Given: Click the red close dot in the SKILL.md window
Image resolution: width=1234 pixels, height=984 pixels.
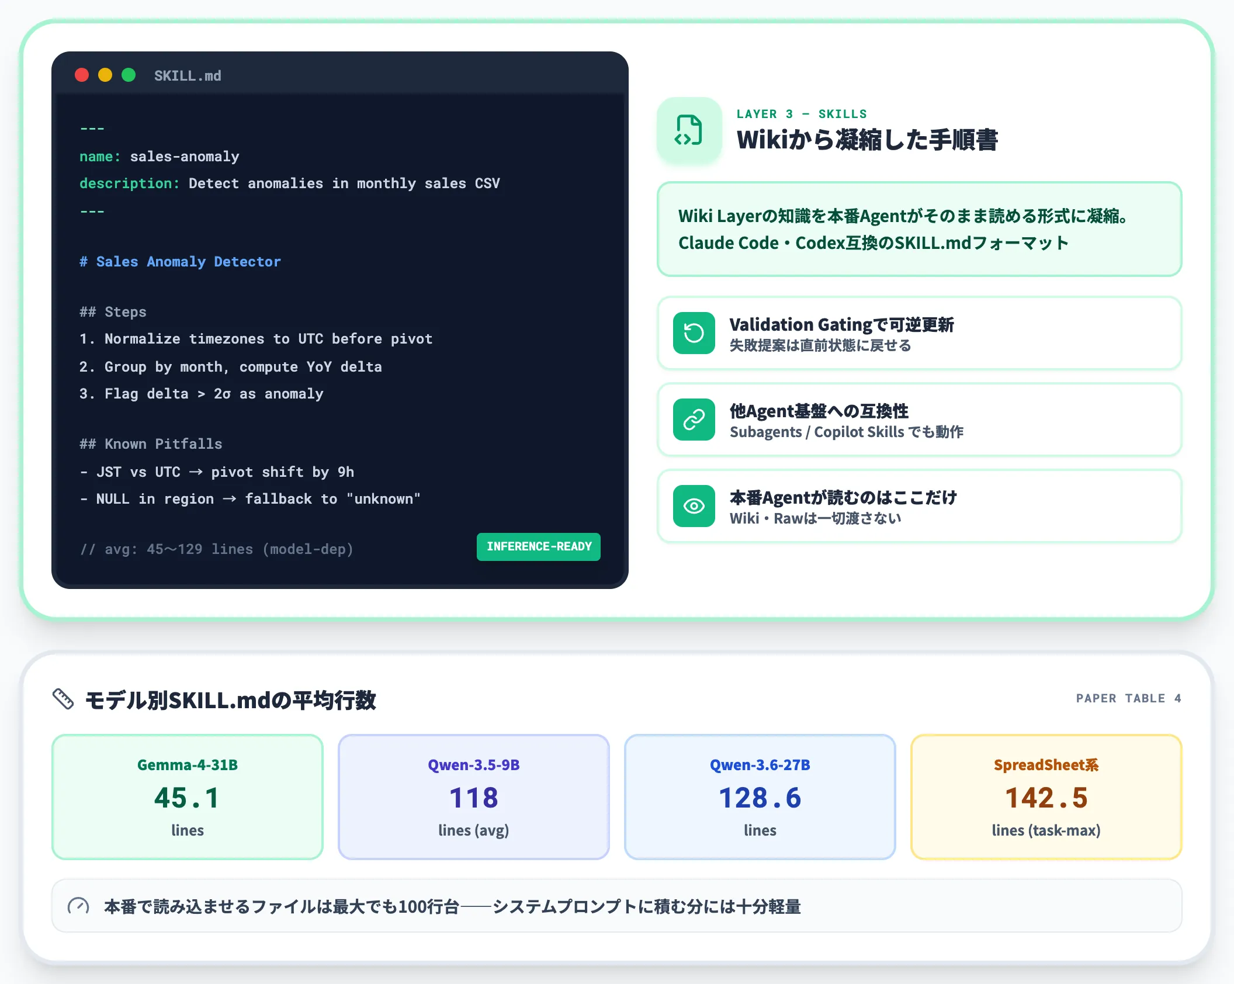Looking at the screenshot, I should pos(82,75).
